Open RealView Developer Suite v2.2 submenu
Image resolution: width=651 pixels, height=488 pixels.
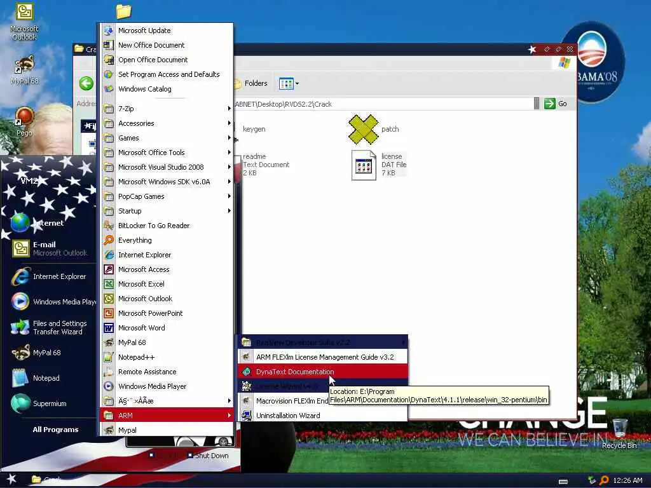[x=322, y=342]
